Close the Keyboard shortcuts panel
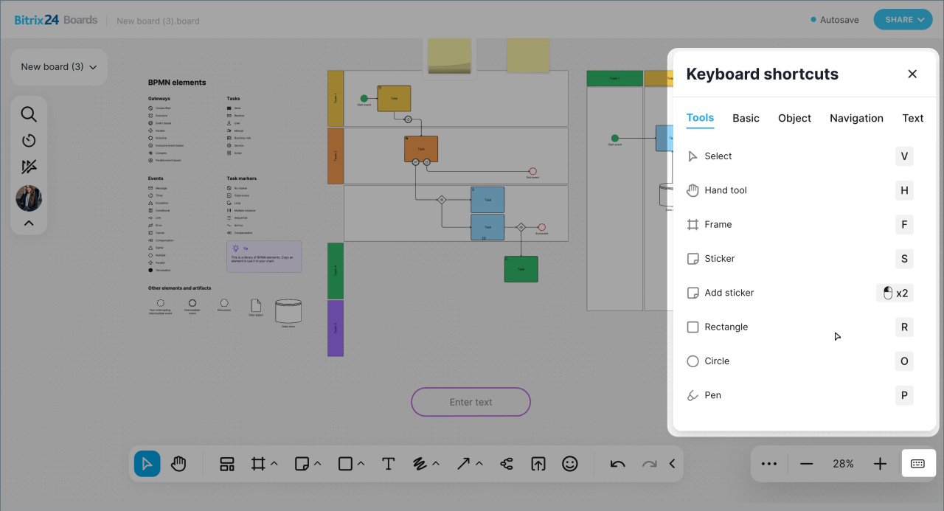Viewport: 944px width, 511px height. point(912,74)
